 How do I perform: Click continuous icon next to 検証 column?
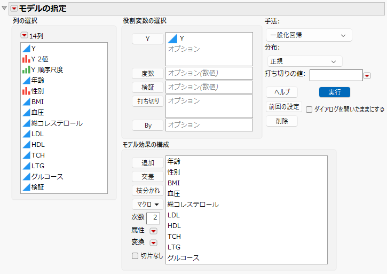coord(26,187)
